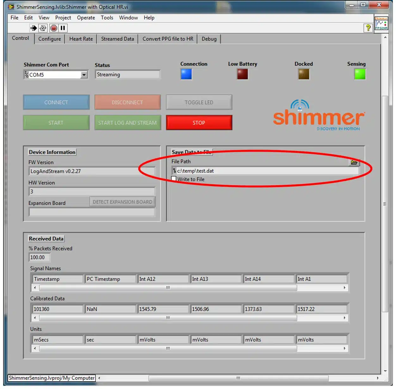The image size is (396, 389).
Task: Open the File menu
Action: coord(15,18)
